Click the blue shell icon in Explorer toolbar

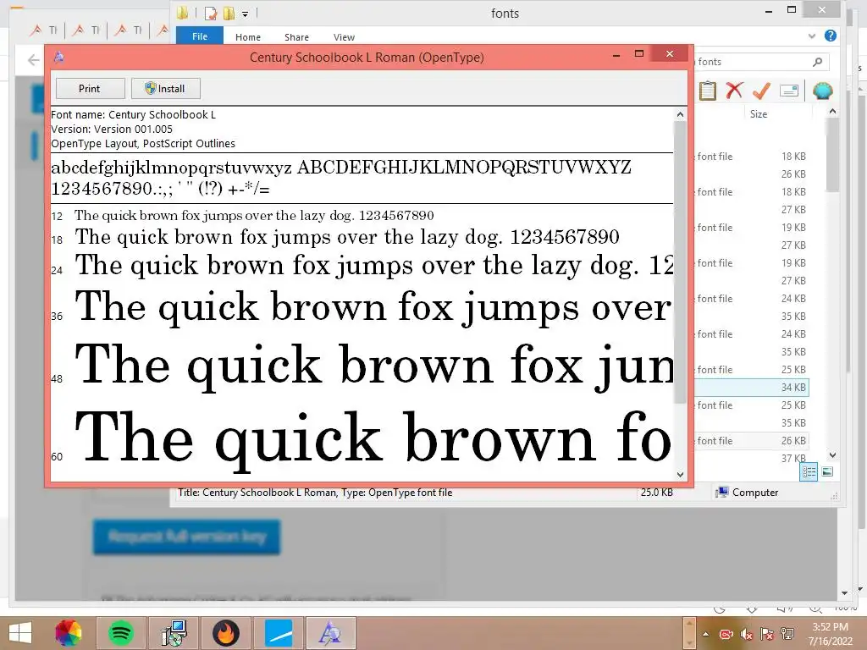[x=823, y=91]
